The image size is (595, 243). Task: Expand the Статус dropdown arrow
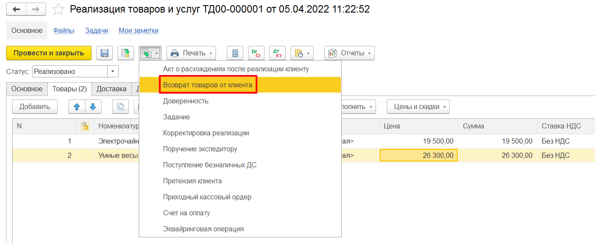pyautogui.click(x=113, y=71)
